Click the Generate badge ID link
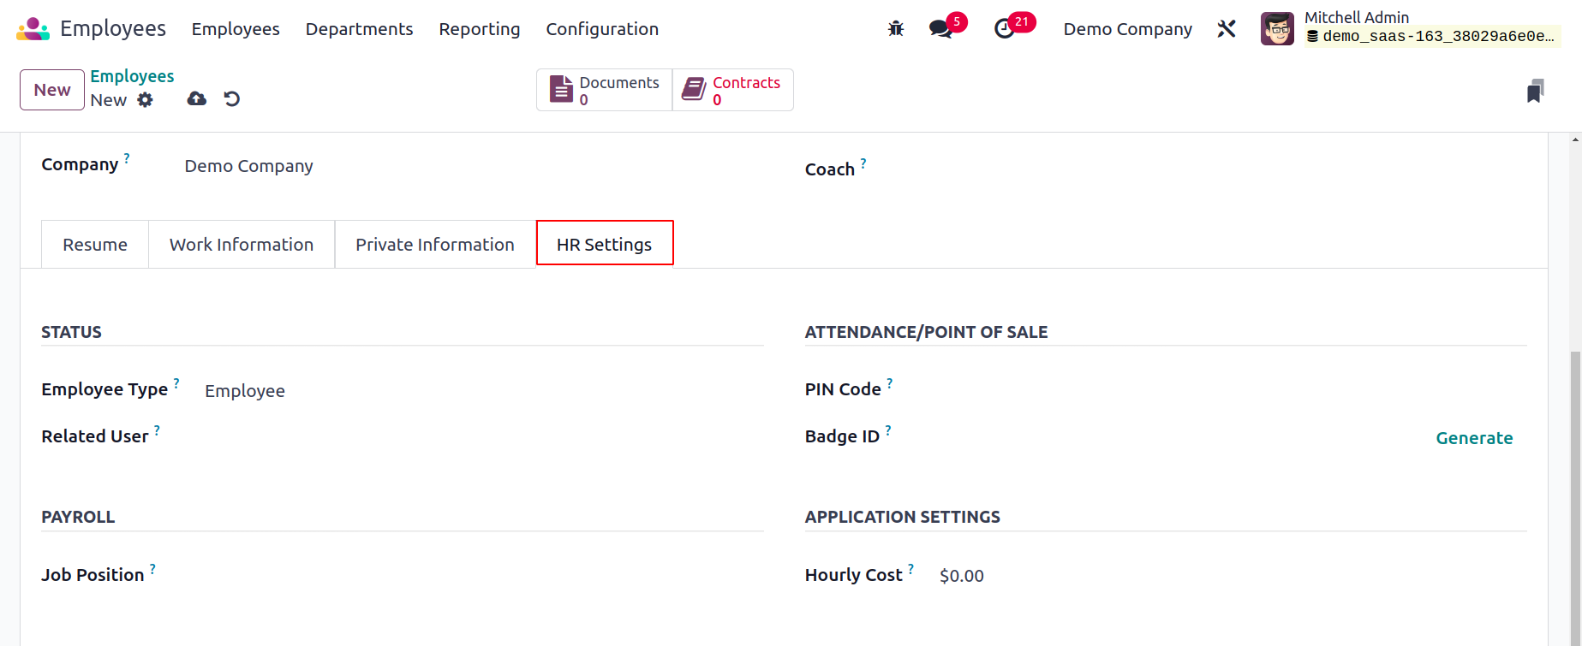The height and width of the screenshot is (646, 1582). point(1474,438)
